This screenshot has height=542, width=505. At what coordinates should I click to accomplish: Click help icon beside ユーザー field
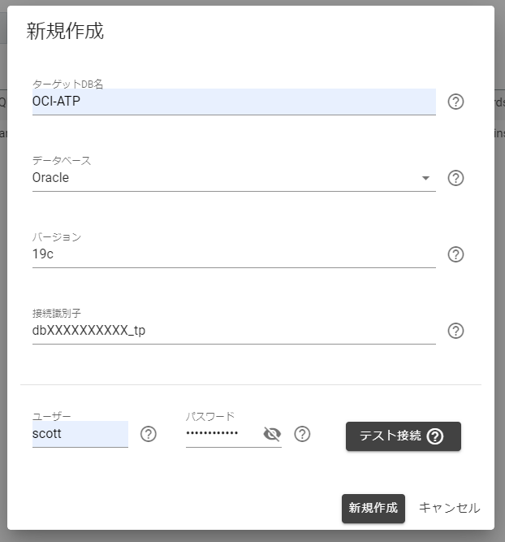coord(149,434)
